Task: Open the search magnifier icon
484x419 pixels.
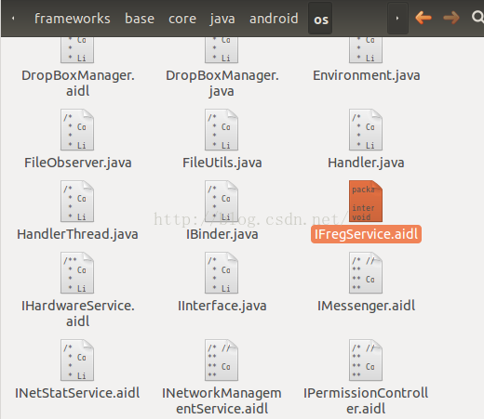Action: (x=477, y=17)
